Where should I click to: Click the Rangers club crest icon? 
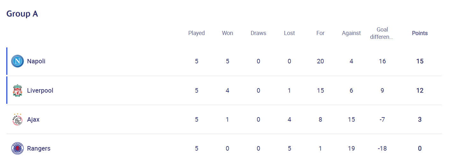click(x=17, y=148)
